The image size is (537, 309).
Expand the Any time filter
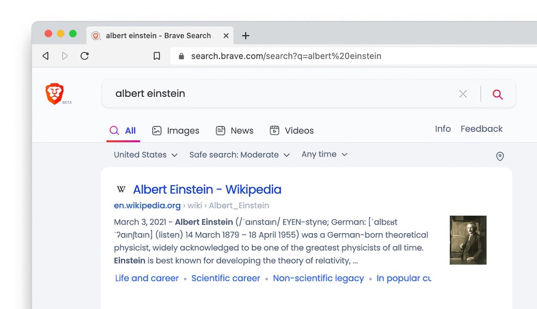(x=324, y=154)
